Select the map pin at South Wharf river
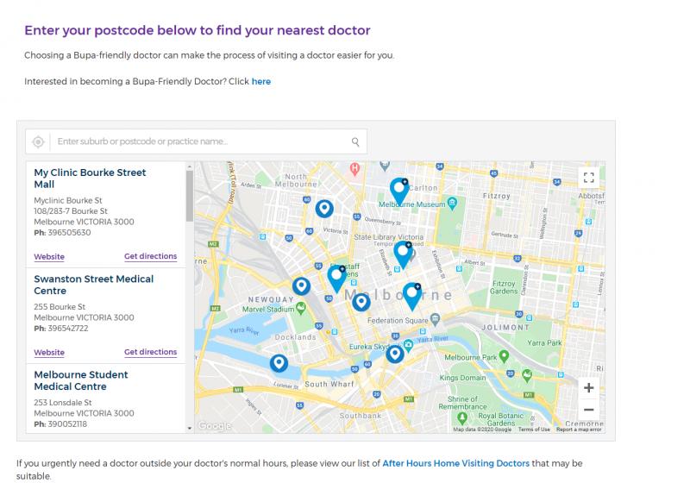This screenshot has height=483, width=690. click(279, 363)
